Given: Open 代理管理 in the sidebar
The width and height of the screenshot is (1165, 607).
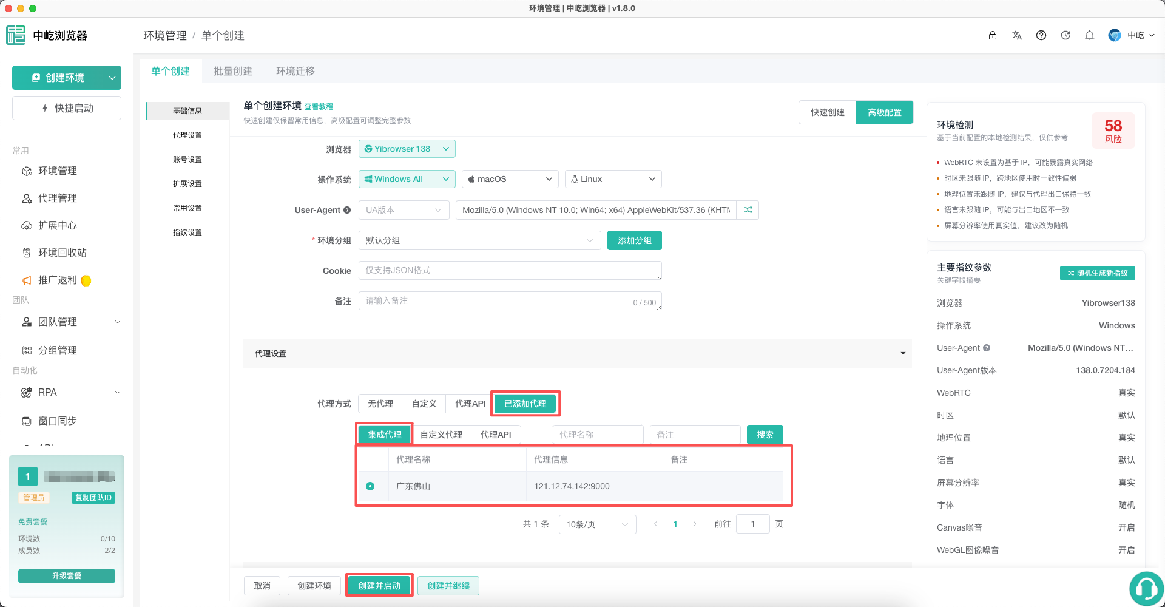Looking at the screenshot, I should [58, 198].
